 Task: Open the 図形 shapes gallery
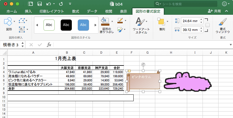pos(9,24)
